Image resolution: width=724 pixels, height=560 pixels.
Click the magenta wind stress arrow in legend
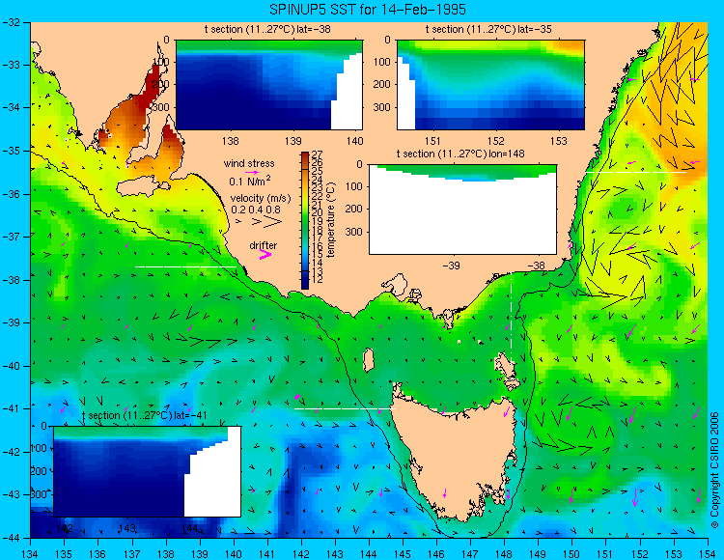click(x=253, y=172)
